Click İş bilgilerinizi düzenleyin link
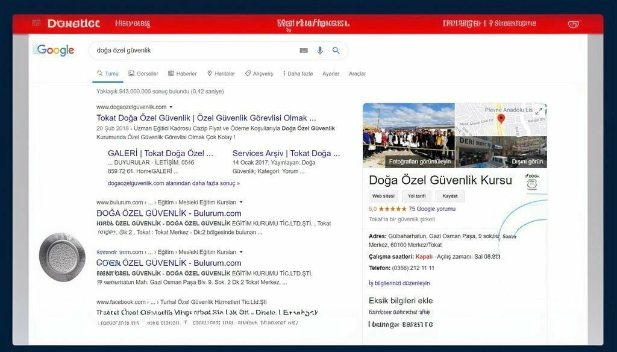The width and height of the screenshot is (617, 352). 399,283
